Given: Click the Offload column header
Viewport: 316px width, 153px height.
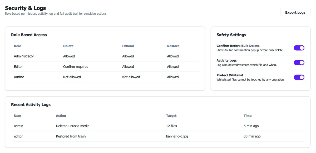Looking at the screenshot, I should (x=128, y=46).
